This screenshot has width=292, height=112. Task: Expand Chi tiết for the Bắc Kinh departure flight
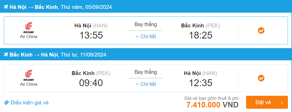point(146,84)
